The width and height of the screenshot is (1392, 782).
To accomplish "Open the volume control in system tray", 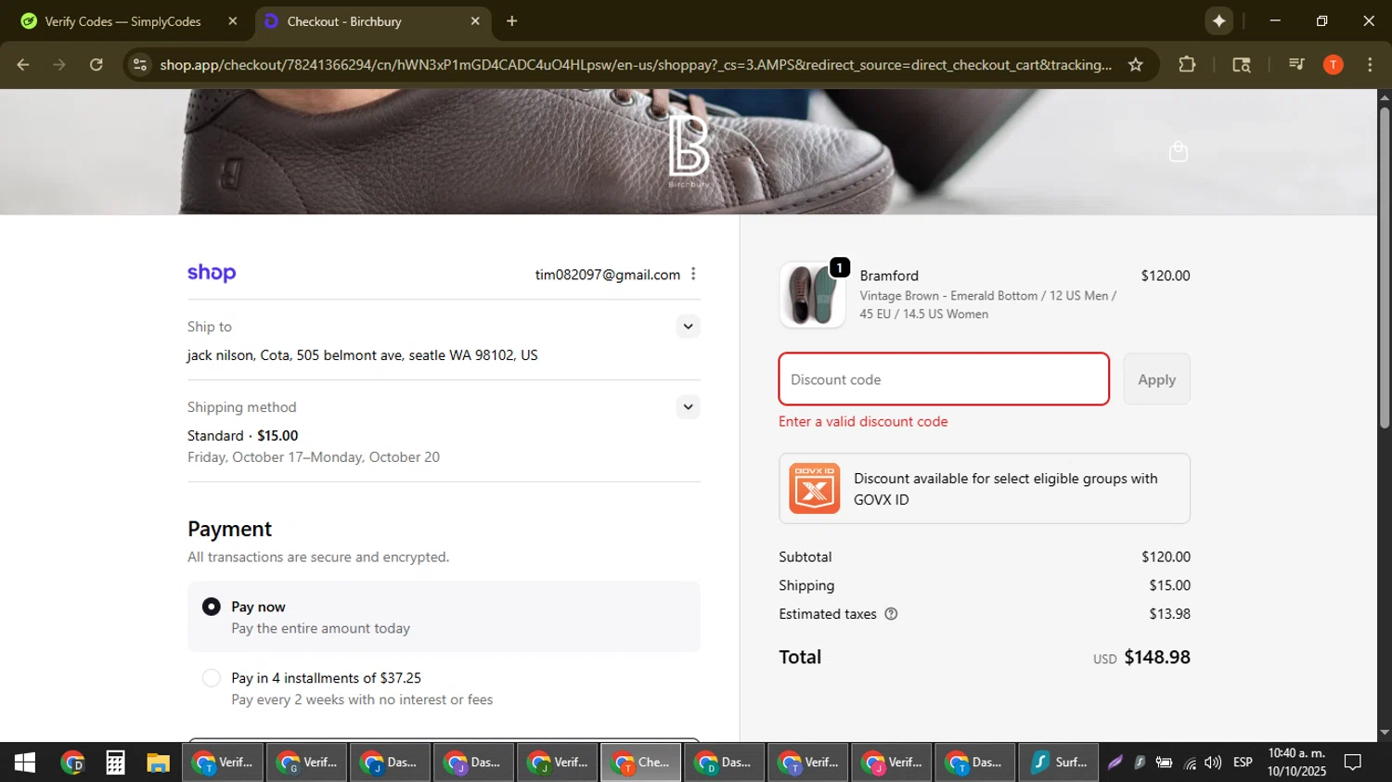I will 1213,763.
